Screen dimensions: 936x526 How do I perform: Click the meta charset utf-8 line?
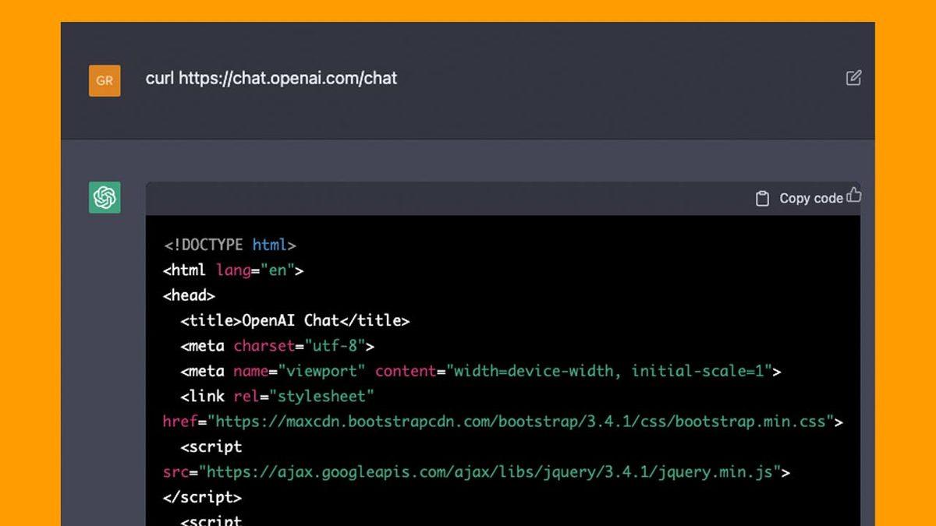(x=277, y=346)
